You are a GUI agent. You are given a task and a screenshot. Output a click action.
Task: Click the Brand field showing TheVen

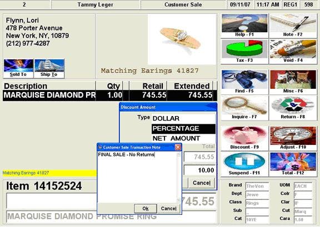(x=257, y=186)
